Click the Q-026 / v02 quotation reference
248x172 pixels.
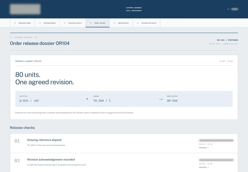pyautogui.click(x=29, y=101)
